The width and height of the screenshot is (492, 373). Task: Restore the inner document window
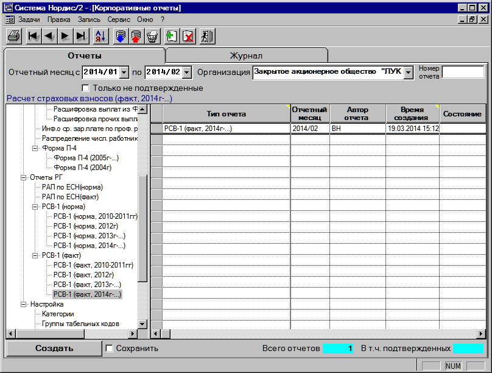472,20
